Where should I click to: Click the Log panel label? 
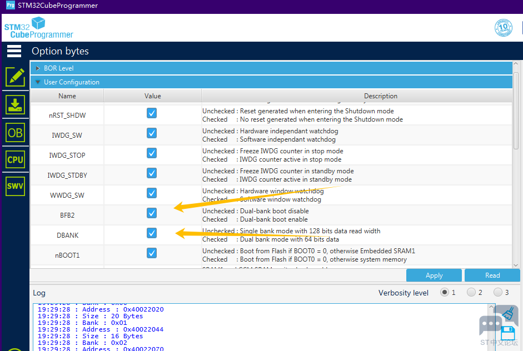coord(39,293)
